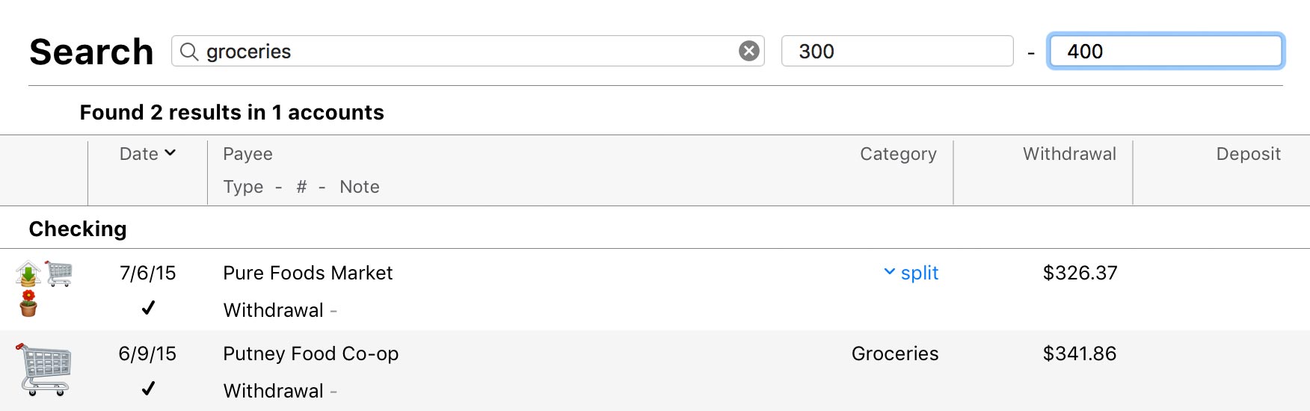Image resolution: width=1310 pixels, height=411 pixels.
Task: Click the small shopping cart icon on 7/6/15 row
Action: pos(59,274)
